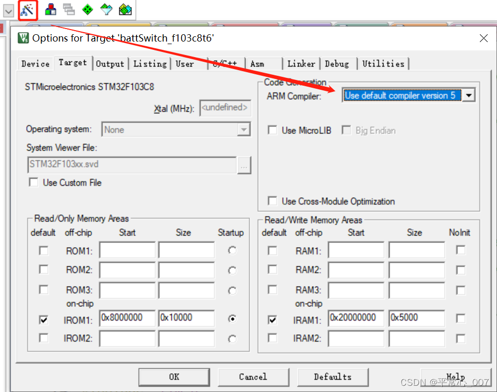This screenshot has width=497, height=392.
Task: Open the Output tab
Action: pyautogui.click(x=110, y=64)
